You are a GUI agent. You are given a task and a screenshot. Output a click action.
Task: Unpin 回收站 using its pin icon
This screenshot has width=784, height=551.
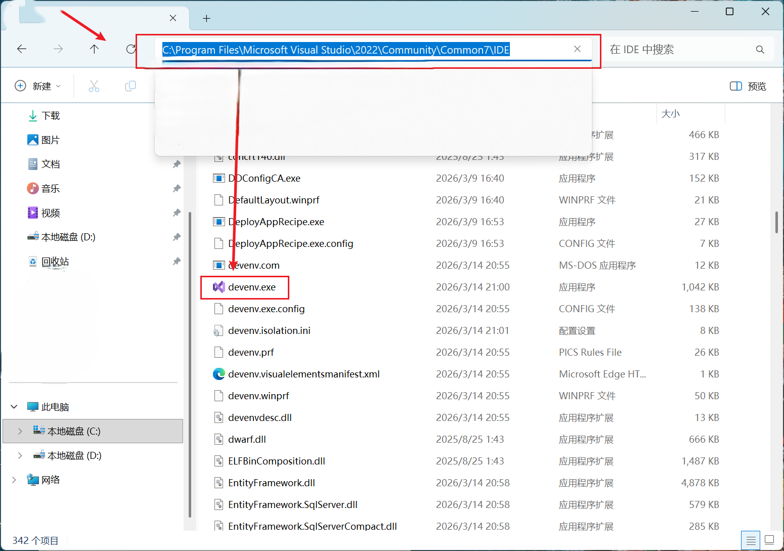tap(177, 262)
